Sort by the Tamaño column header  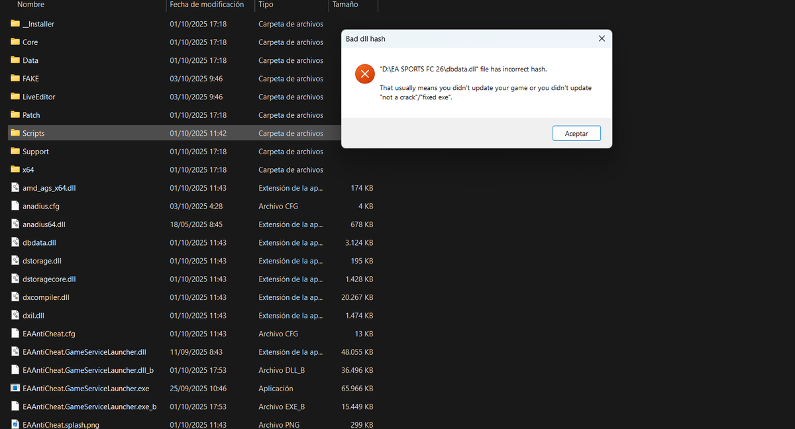coord(344,5)
